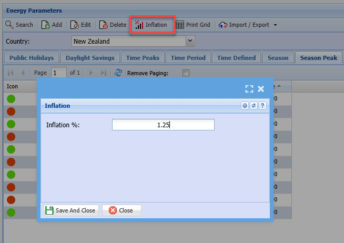
Task: Open the Inflation tool in toolbar
Action: [x=151, y=25]
